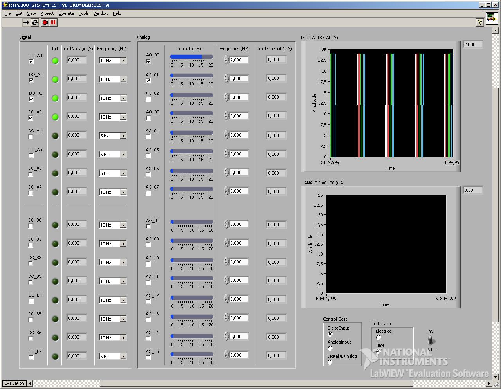Click the DO_A0 green LED indicator
Image resolution: width=501 pixels, height=389 pixels.
pyautogui.click(x=55, y=61)
